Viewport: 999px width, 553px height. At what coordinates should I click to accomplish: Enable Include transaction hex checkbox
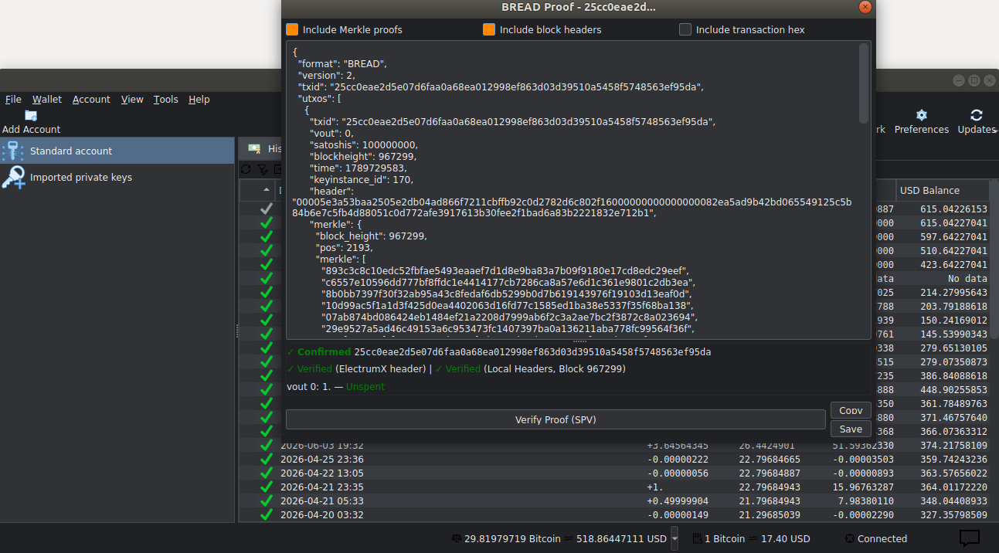[x=685, y=29]
